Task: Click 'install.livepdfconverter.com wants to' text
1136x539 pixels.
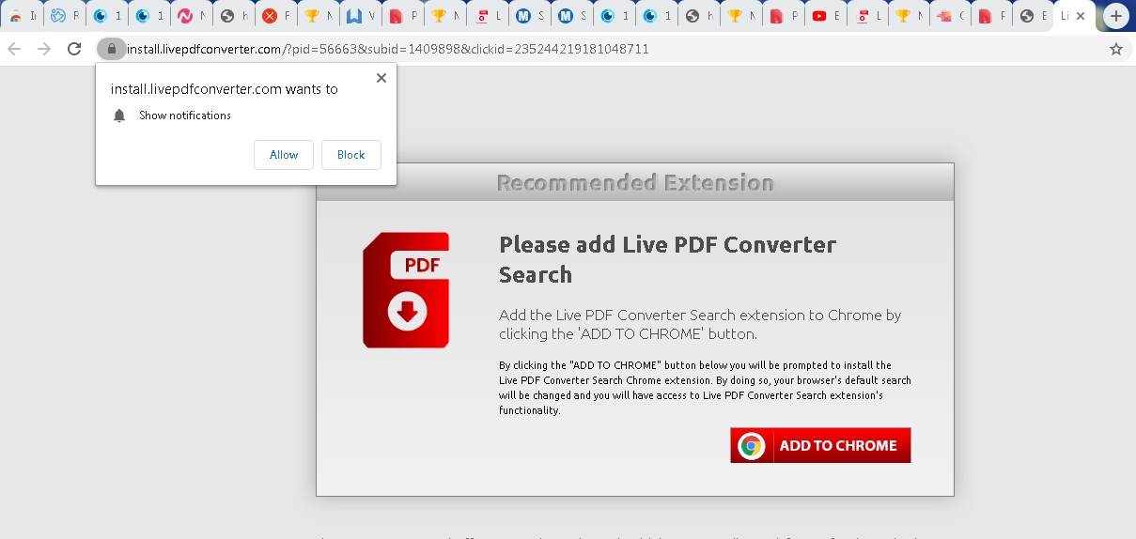Action: tap(225, 89)
